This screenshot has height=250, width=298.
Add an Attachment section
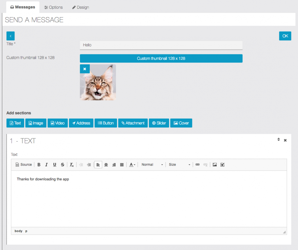[132, 123]
